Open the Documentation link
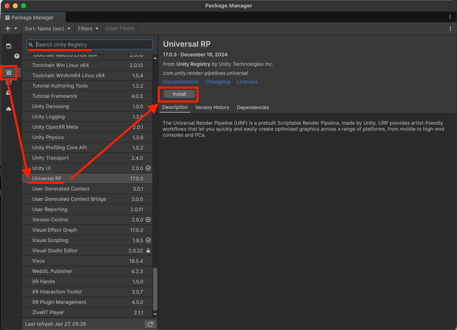This screenshot has height=330, width=457. click(x=181, y=82)
